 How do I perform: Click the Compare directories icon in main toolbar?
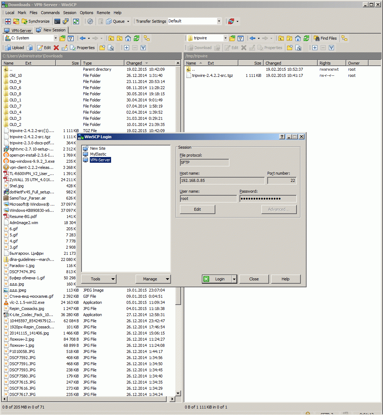8,21
